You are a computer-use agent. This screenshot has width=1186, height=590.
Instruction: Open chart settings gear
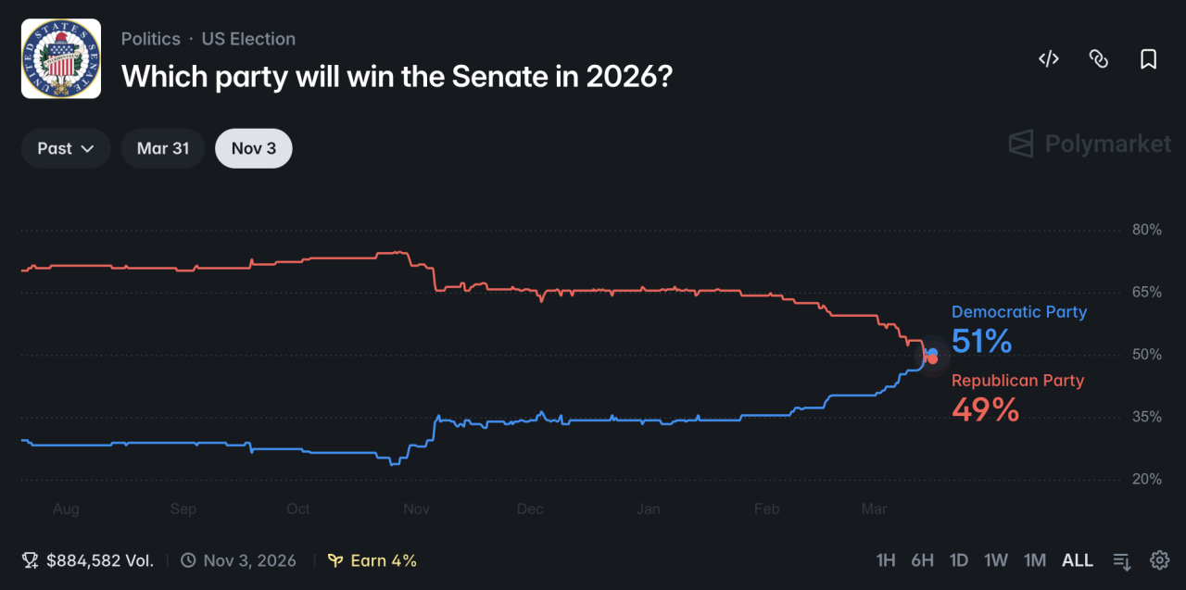[x=1159, y=560]
